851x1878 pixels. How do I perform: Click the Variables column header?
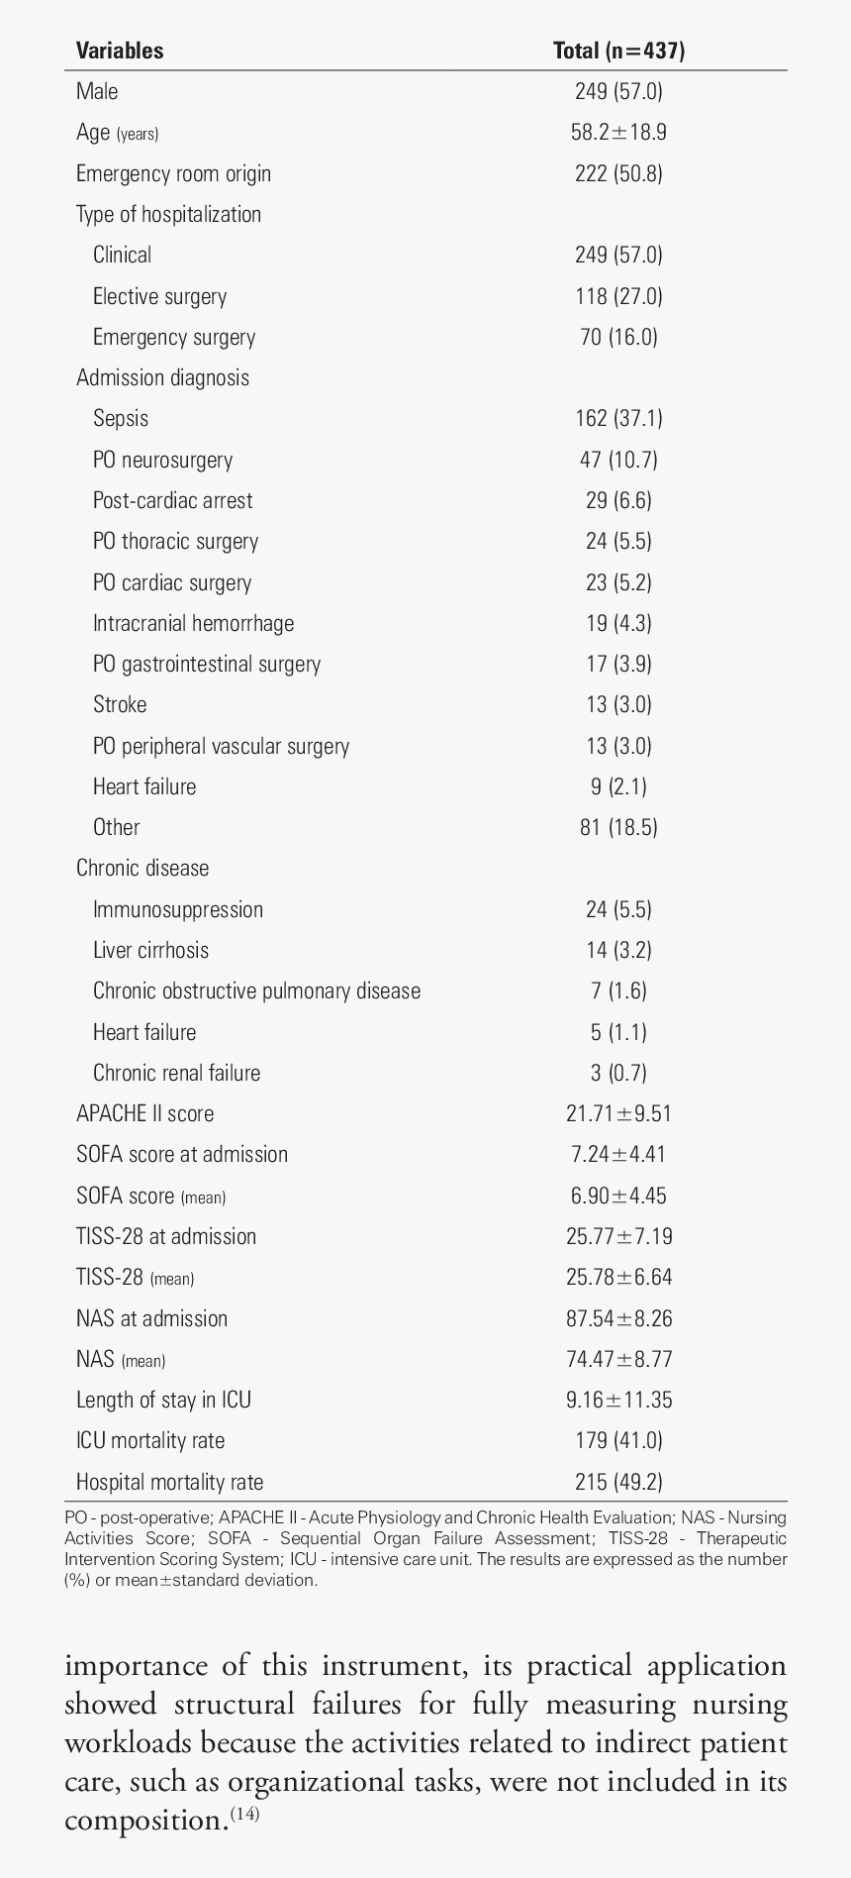pyautogui.click(x=120, y=51)
